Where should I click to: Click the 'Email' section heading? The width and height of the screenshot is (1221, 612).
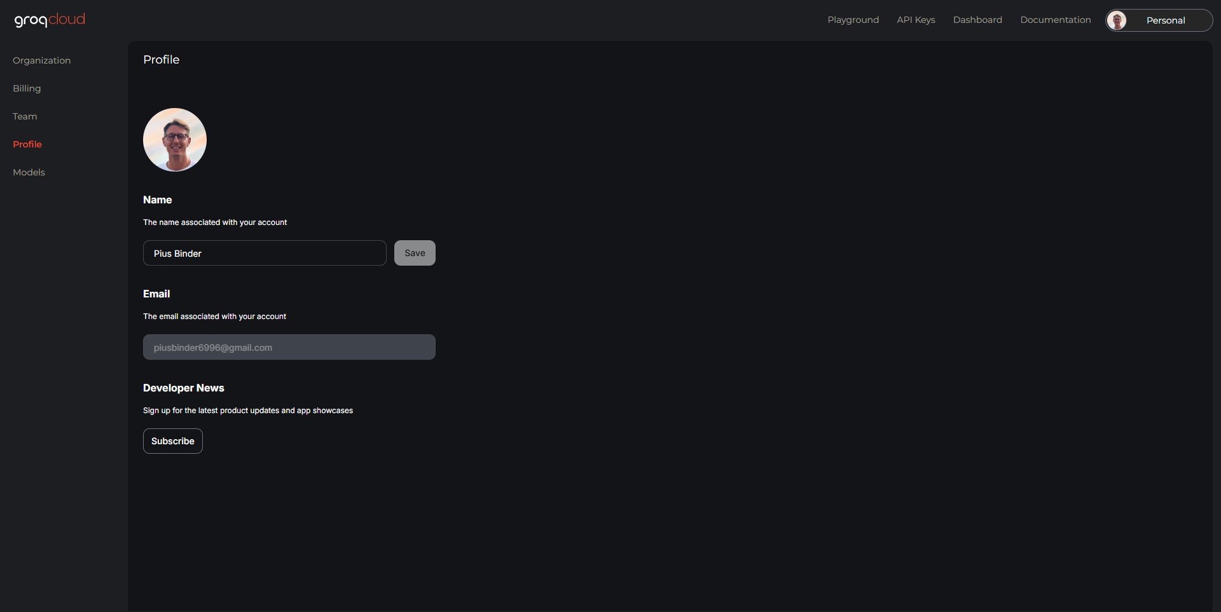click(156, 294)
